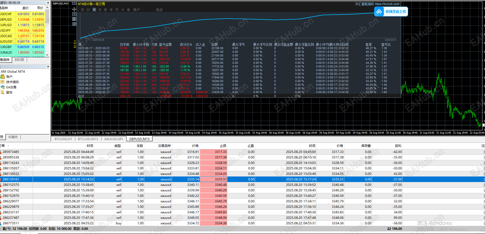Click the 禁 icon in statistics panel
Viewport: 485px width, 234px height.
[74, 19]
